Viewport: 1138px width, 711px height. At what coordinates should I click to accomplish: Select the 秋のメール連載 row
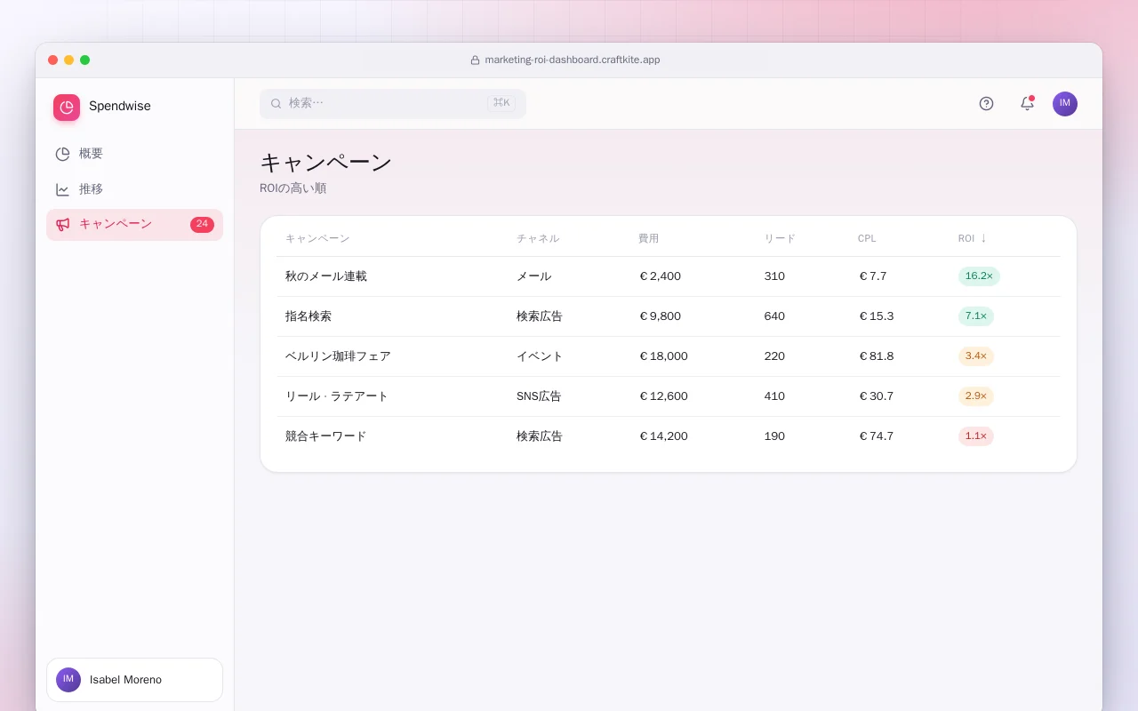[x=668, y=276]
